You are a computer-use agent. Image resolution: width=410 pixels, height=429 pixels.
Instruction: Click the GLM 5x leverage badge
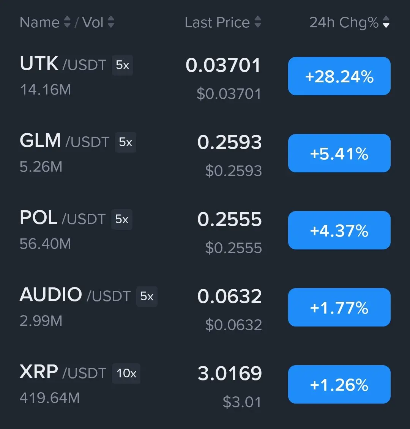click(126, 142)
